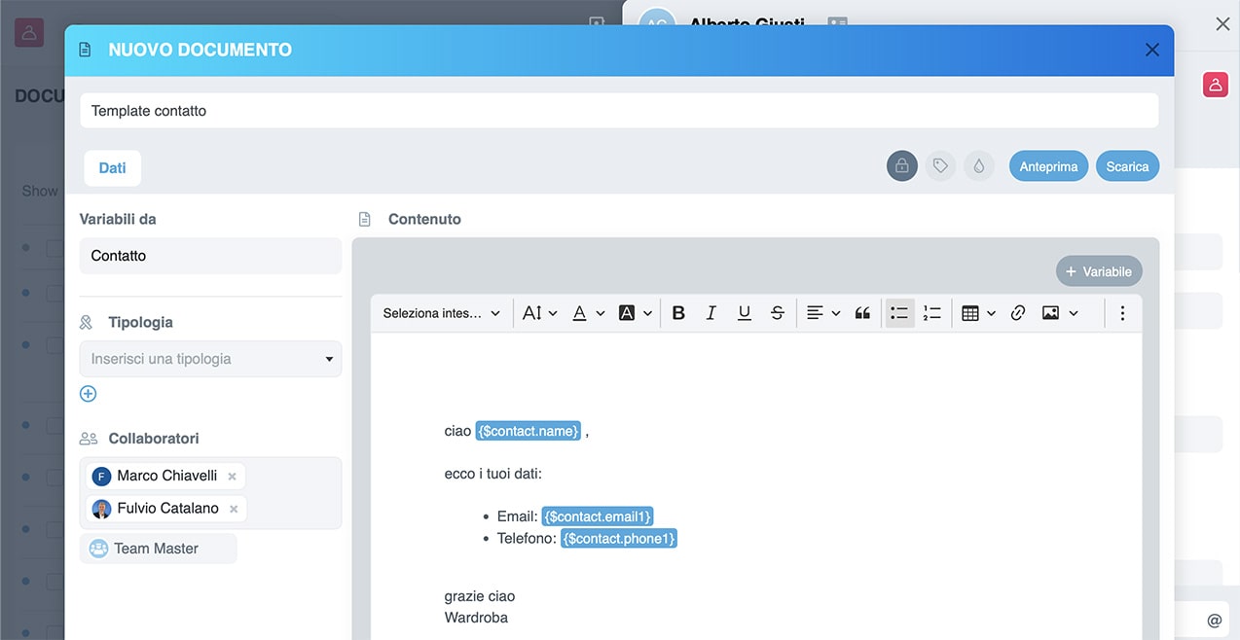Open the Seleziona intestazione dropdown
Screen dimensions: 1240x640
click(441, 313)
